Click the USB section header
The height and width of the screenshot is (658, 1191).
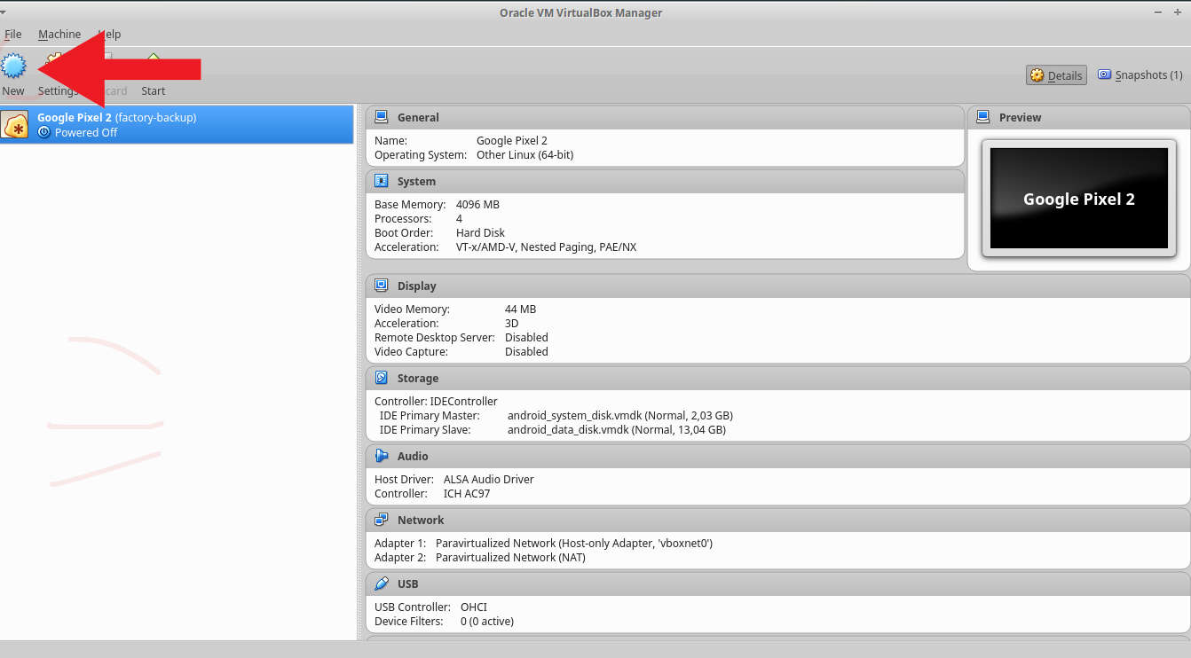[x=778, y=584]
